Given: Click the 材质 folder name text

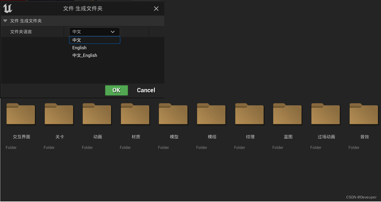Looking at the screenshot, I should (136, 137).
